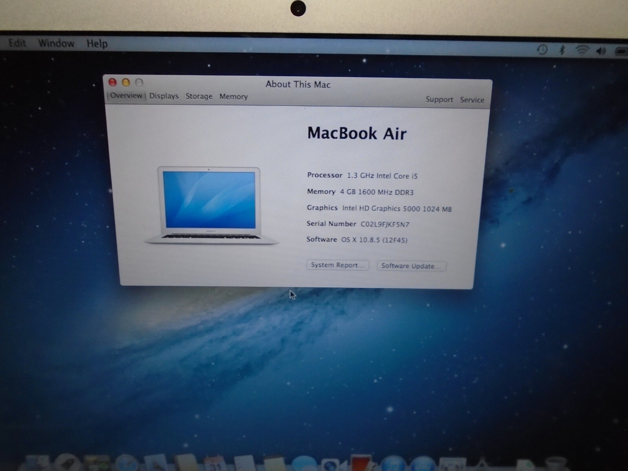Open the Window menu
628x471 pixels.
pos(56,43)
